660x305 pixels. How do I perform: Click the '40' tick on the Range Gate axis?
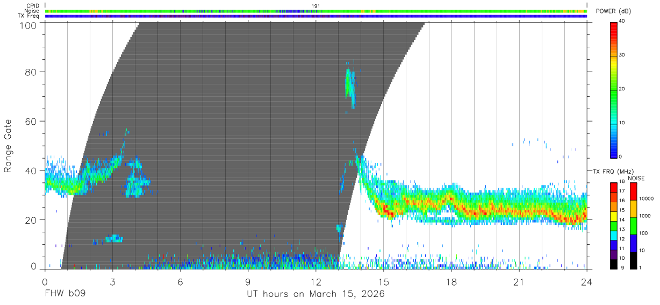pyautogui.click(x=32, y=171)
